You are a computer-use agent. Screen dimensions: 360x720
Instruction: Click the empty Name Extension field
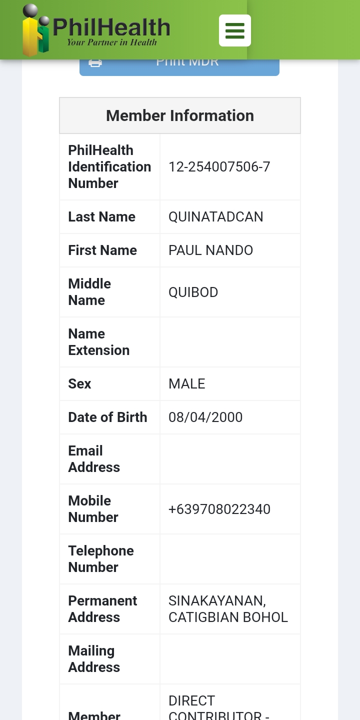230,342
